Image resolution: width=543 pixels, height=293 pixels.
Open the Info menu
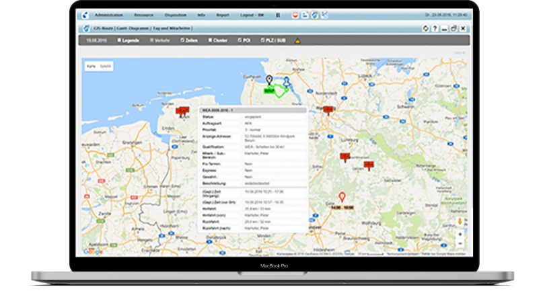201,15
